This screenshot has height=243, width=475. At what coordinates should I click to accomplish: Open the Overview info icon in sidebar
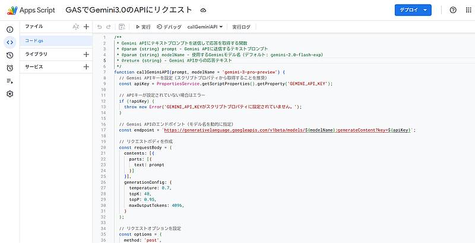tap(10, 29)
